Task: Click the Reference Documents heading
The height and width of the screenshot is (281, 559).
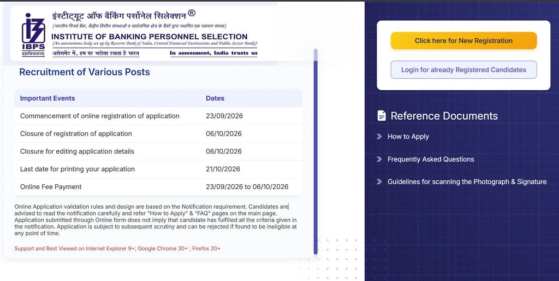Action: [x=444, y=116]
